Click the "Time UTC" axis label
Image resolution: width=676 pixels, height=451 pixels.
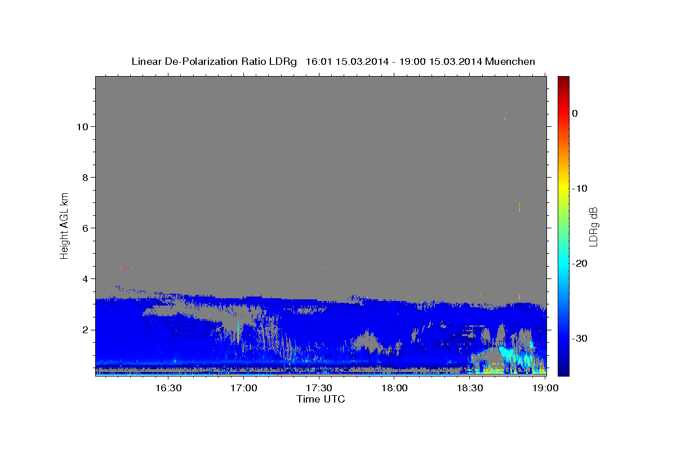point(321,399)
